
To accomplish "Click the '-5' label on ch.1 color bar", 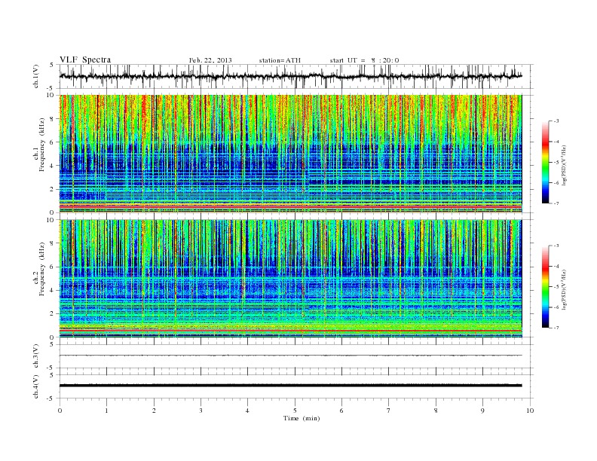I will pyautogui.click(x=556, y=163).
